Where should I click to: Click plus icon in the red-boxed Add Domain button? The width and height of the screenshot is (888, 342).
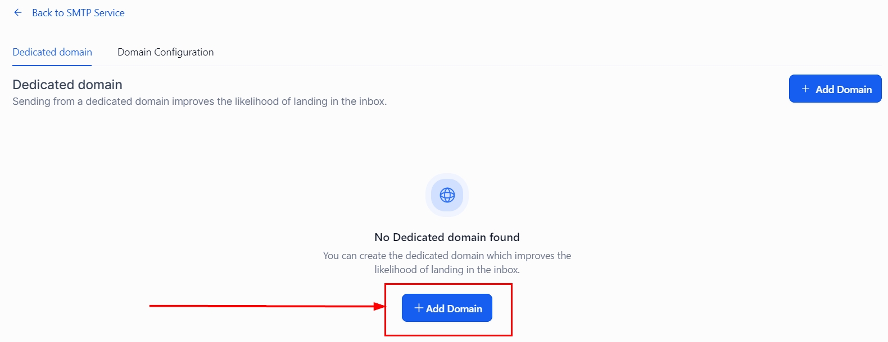point(418,308)
